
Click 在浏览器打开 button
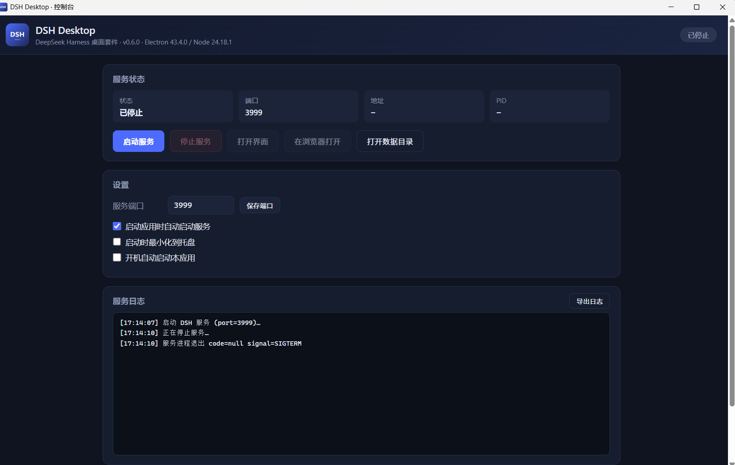pyautogui.click(x=317, y=141)
